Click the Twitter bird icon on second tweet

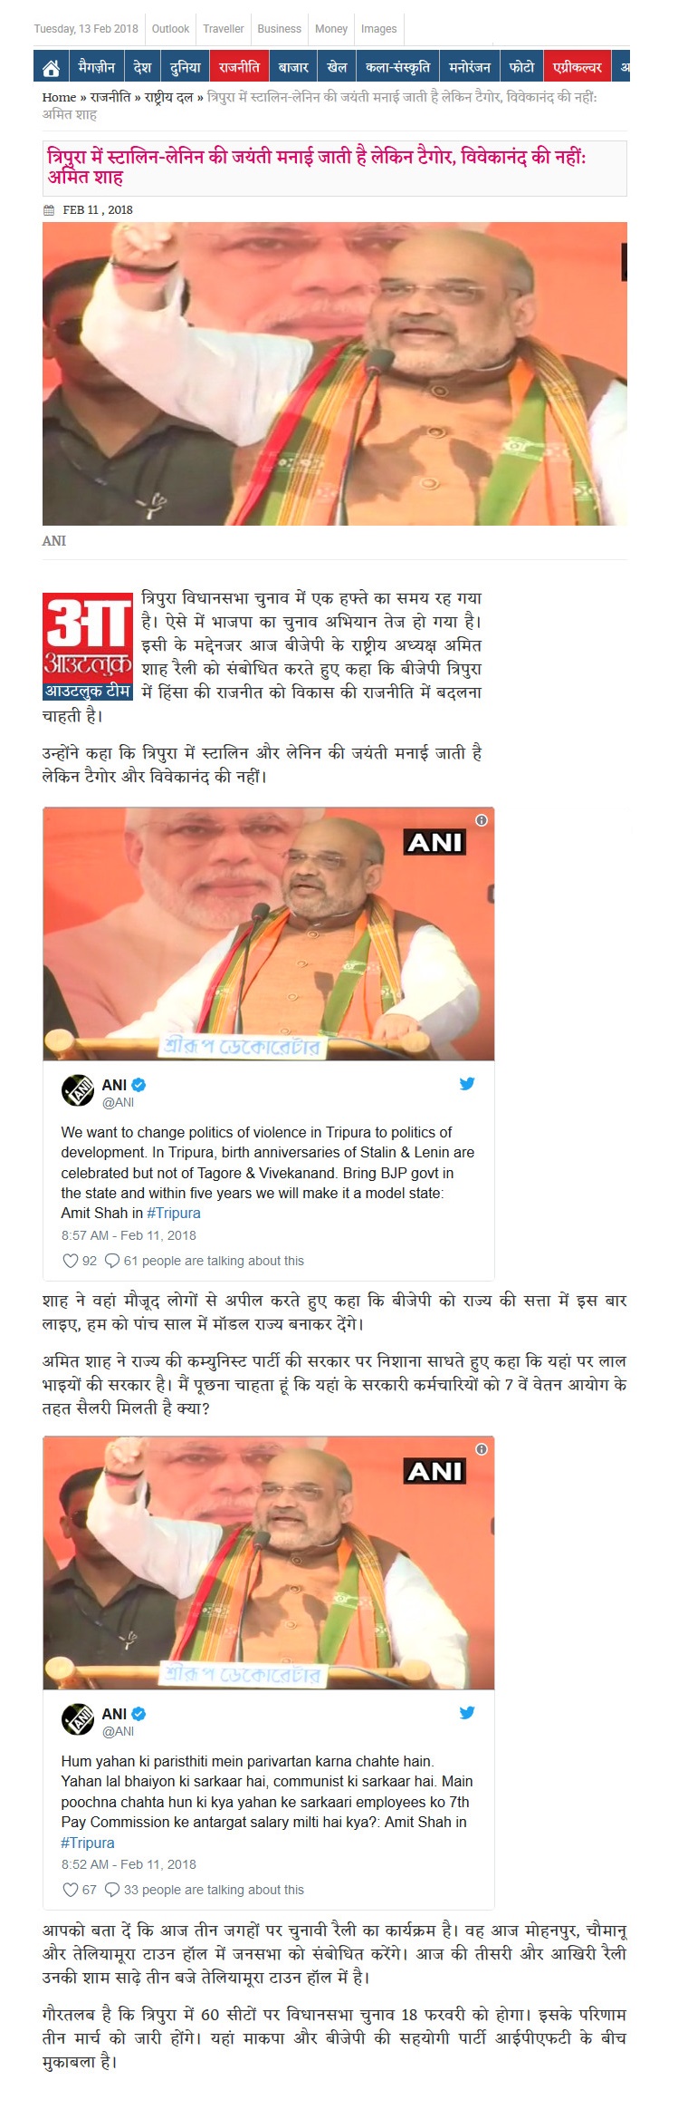[467, 1712]
